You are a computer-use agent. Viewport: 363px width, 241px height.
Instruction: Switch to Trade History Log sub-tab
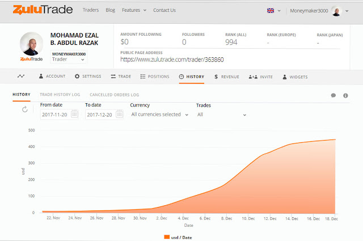[60, 95]
